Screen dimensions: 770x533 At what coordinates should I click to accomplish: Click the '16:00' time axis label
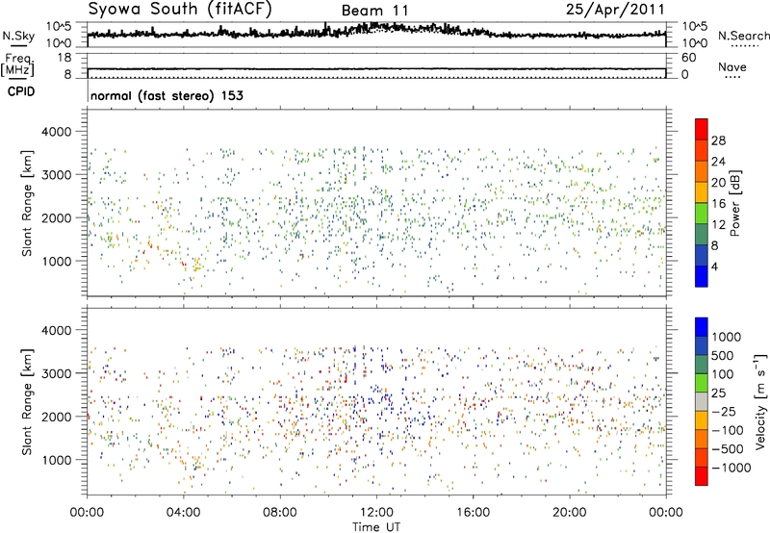(x=473, y=513)
